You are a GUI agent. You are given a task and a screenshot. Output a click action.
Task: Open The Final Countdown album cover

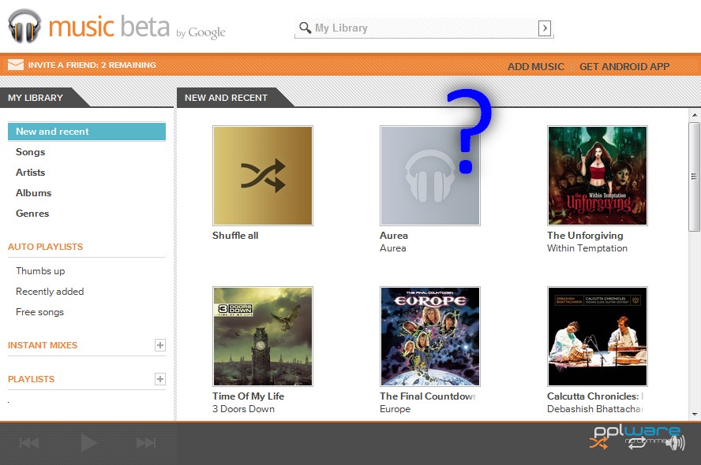(429, 336)
